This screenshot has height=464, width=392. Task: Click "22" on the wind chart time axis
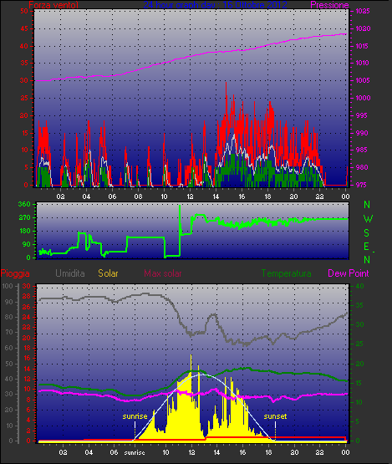pos(320,196)
